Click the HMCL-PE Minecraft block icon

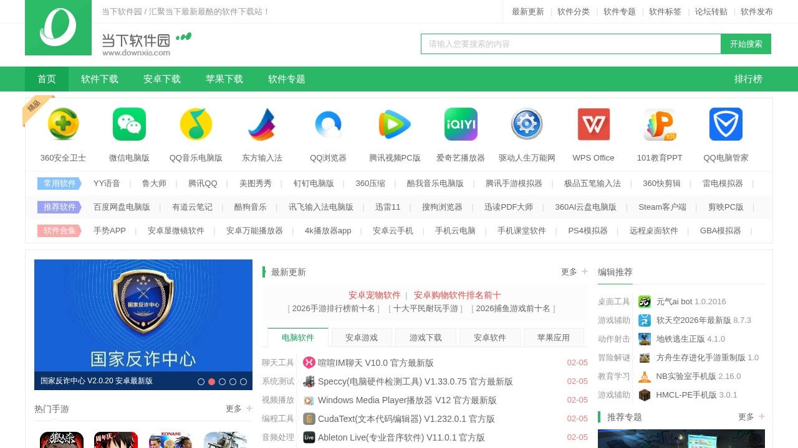(644, 395)
